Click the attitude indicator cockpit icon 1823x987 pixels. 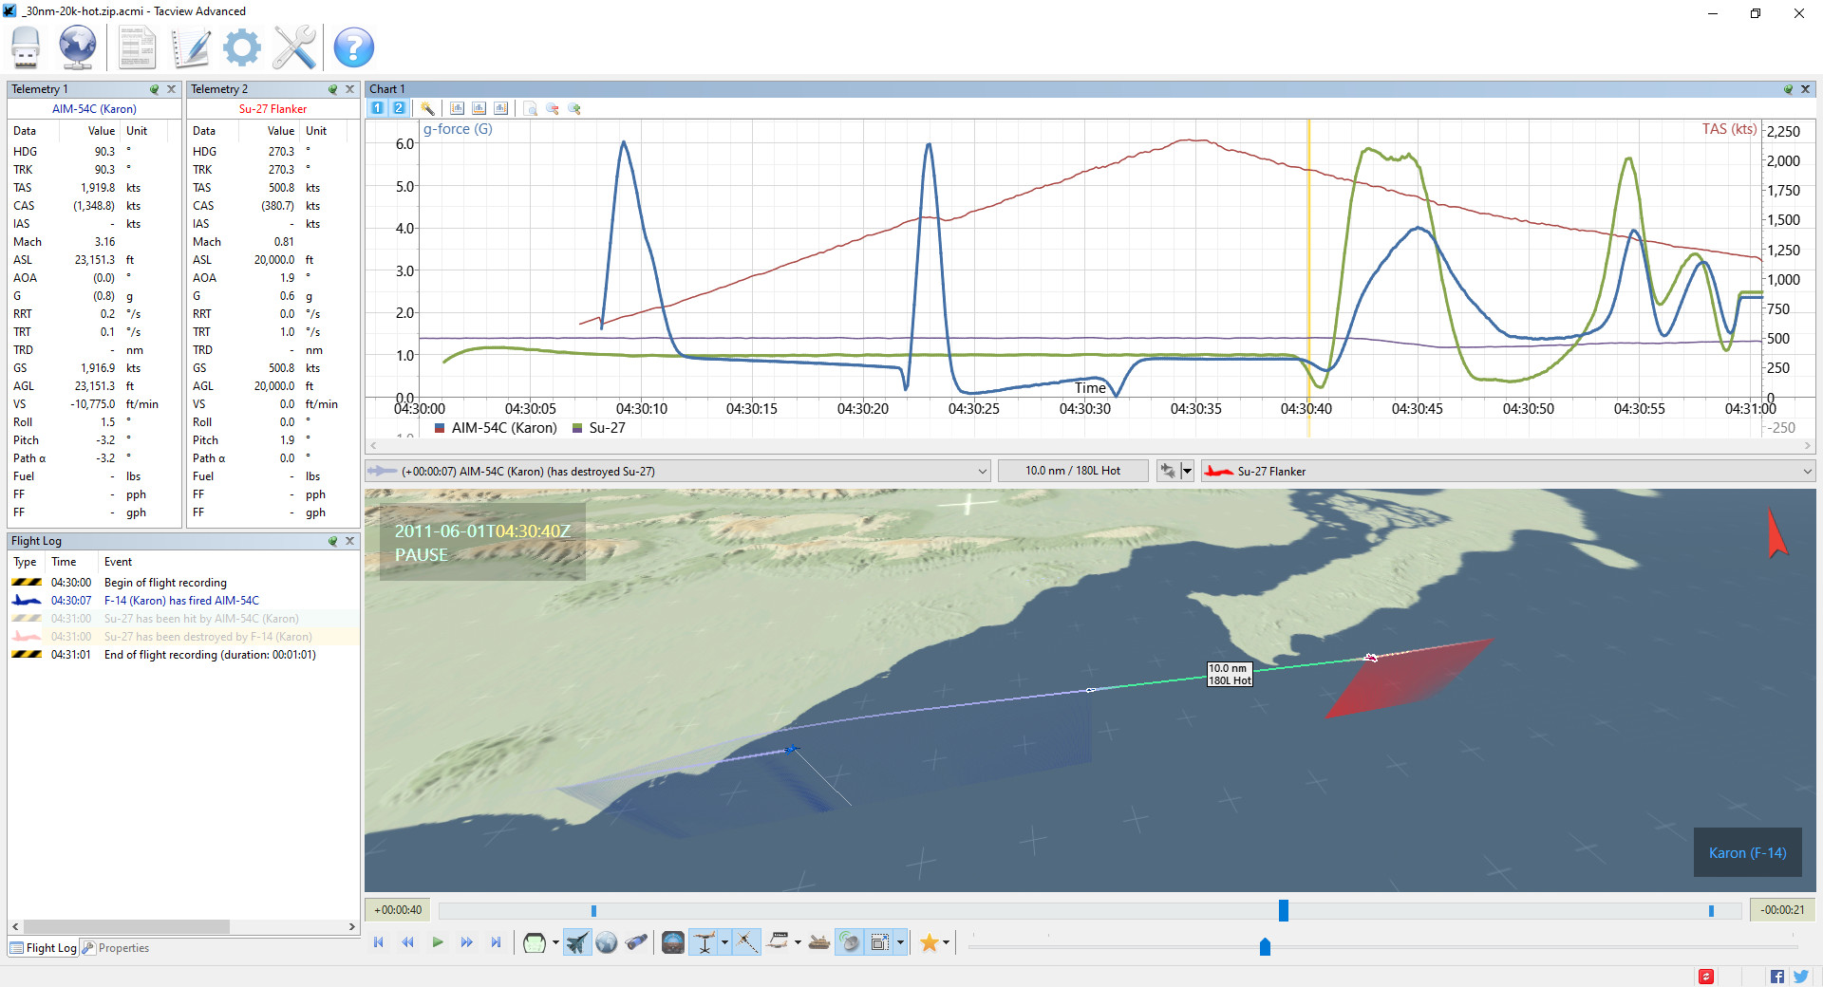[x=672, y=942]
